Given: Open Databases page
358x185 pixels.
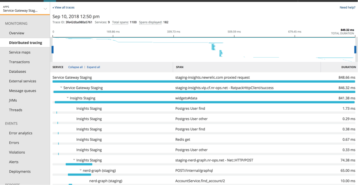Looking at the screenshot, I should click(17, 71).
